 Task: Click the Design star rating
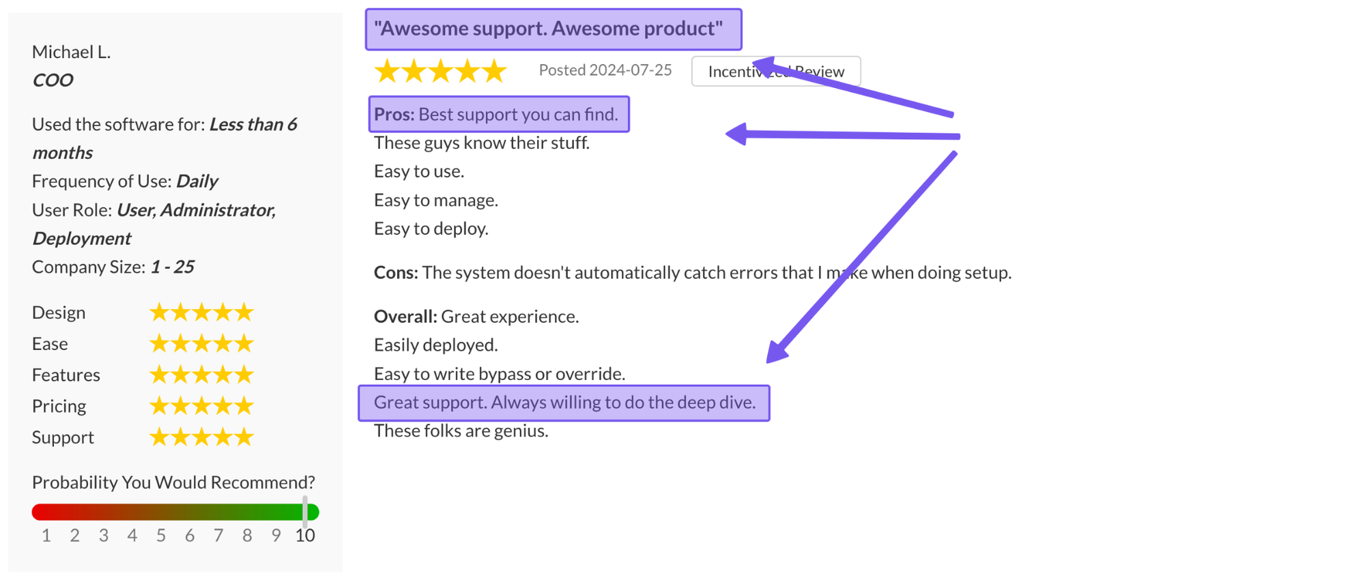coord(201,312)
